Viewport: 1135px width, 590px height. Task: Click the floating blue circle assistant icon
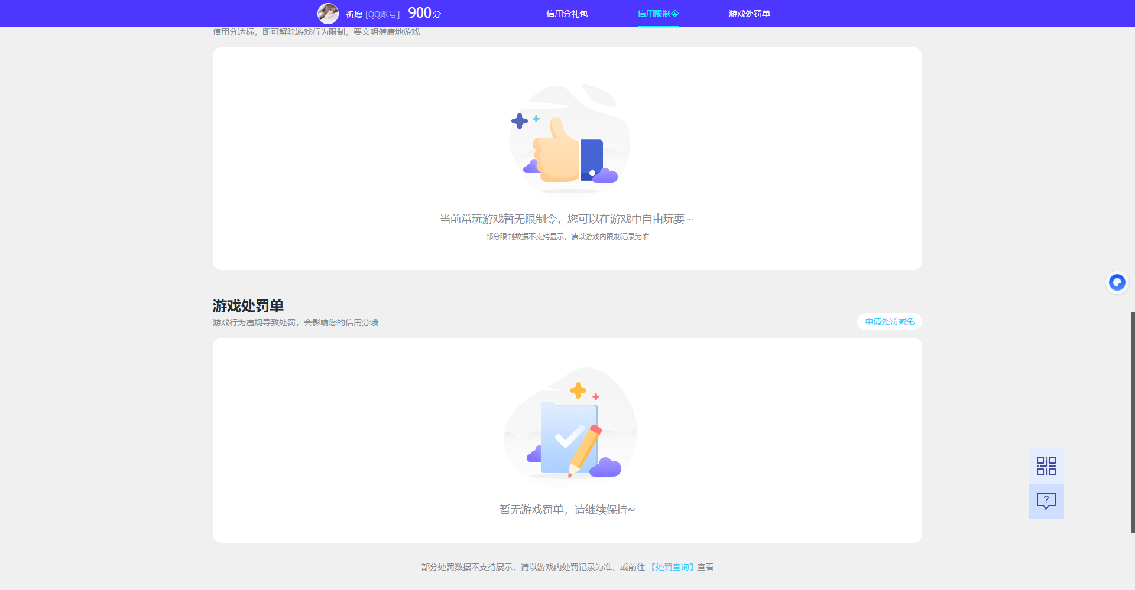(x=1117, y=282)
